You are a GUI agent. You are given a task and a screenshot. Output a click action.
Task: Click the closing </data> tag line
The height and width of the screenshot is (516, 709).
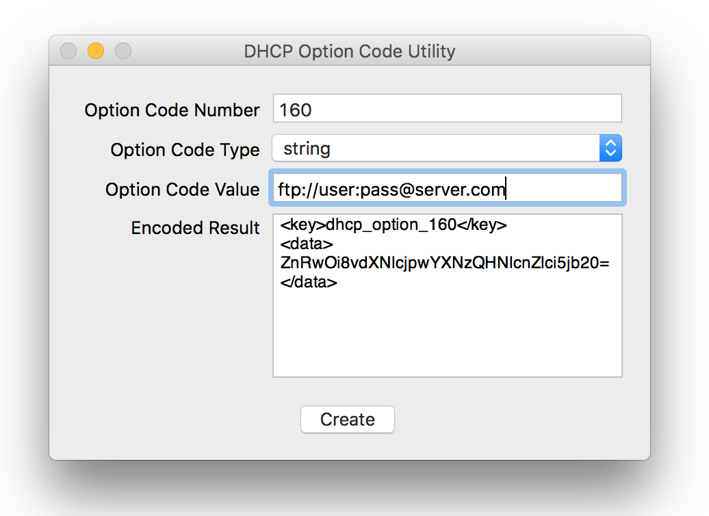[309, 281]
